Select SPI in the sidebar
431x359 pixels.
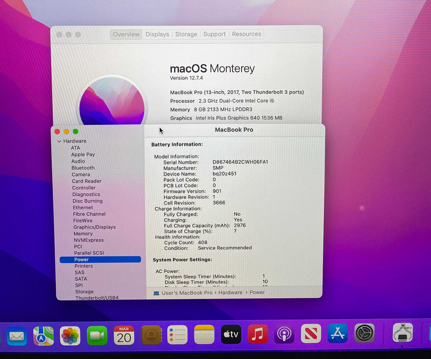point(78,285)
